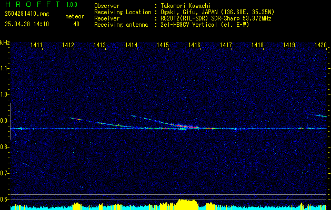331x210 pixels.
Task: Click antenna text 2el-HB9CV Vertical
Action: tap(189, 25)
